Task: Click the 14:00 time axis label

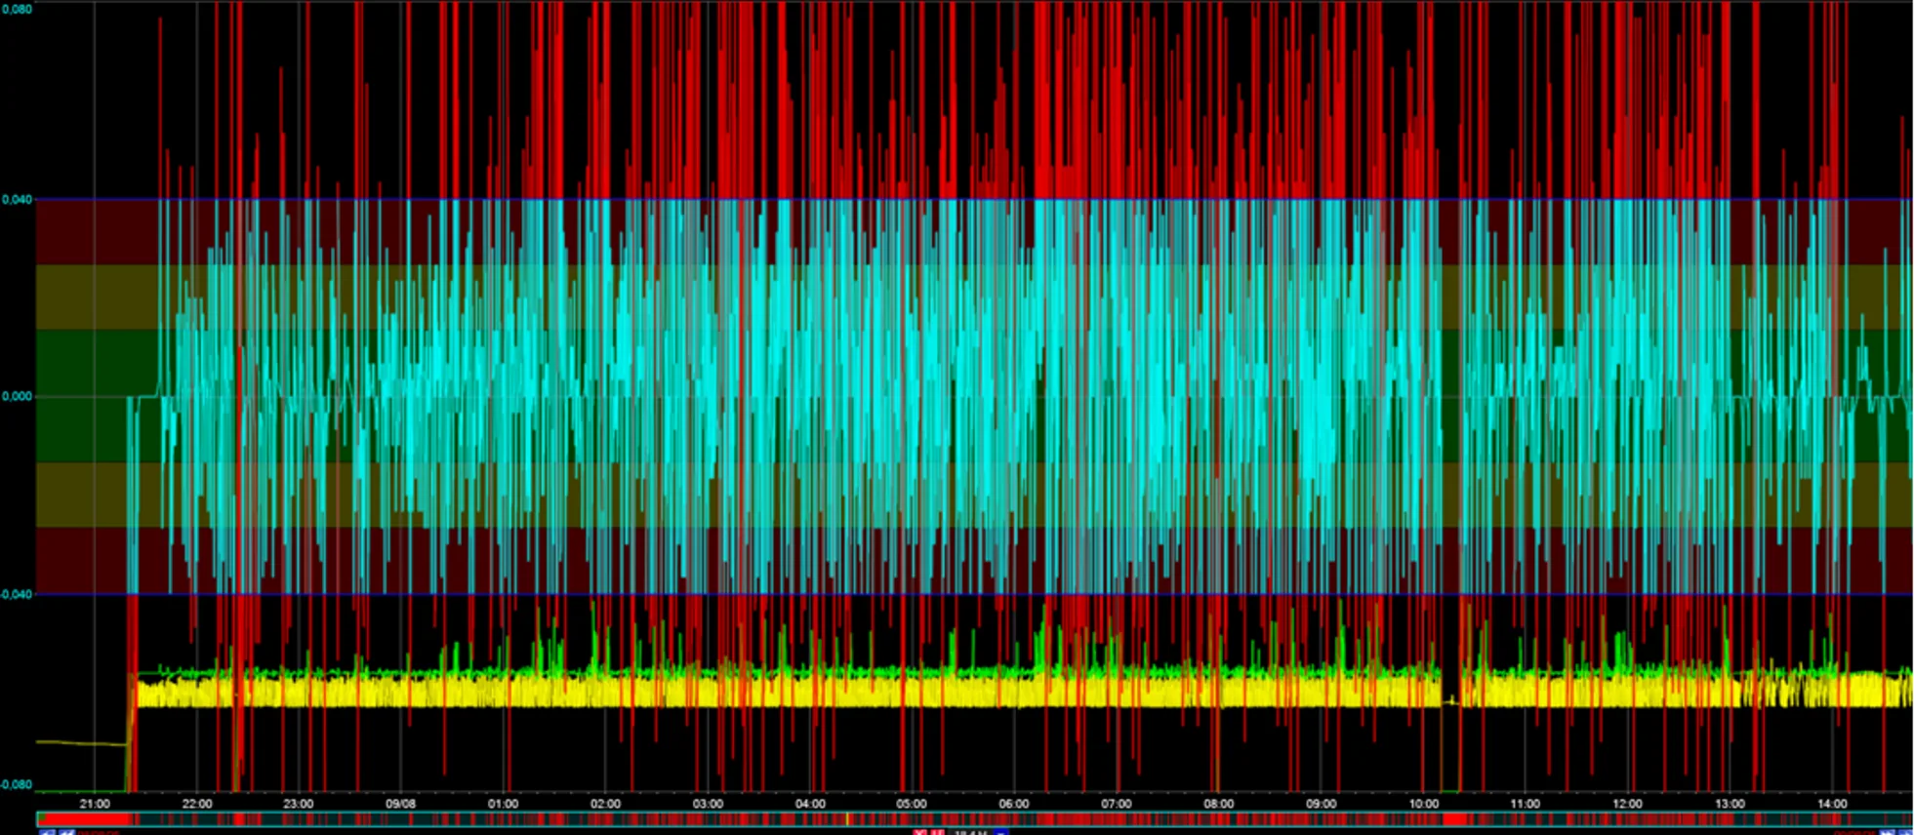Action: (x=1832, y=804)
